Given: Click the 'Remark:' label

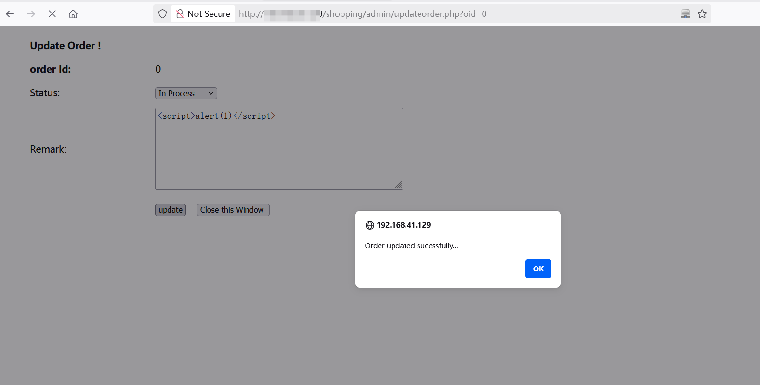Looking at the screenshot, I should pos(48,149).
